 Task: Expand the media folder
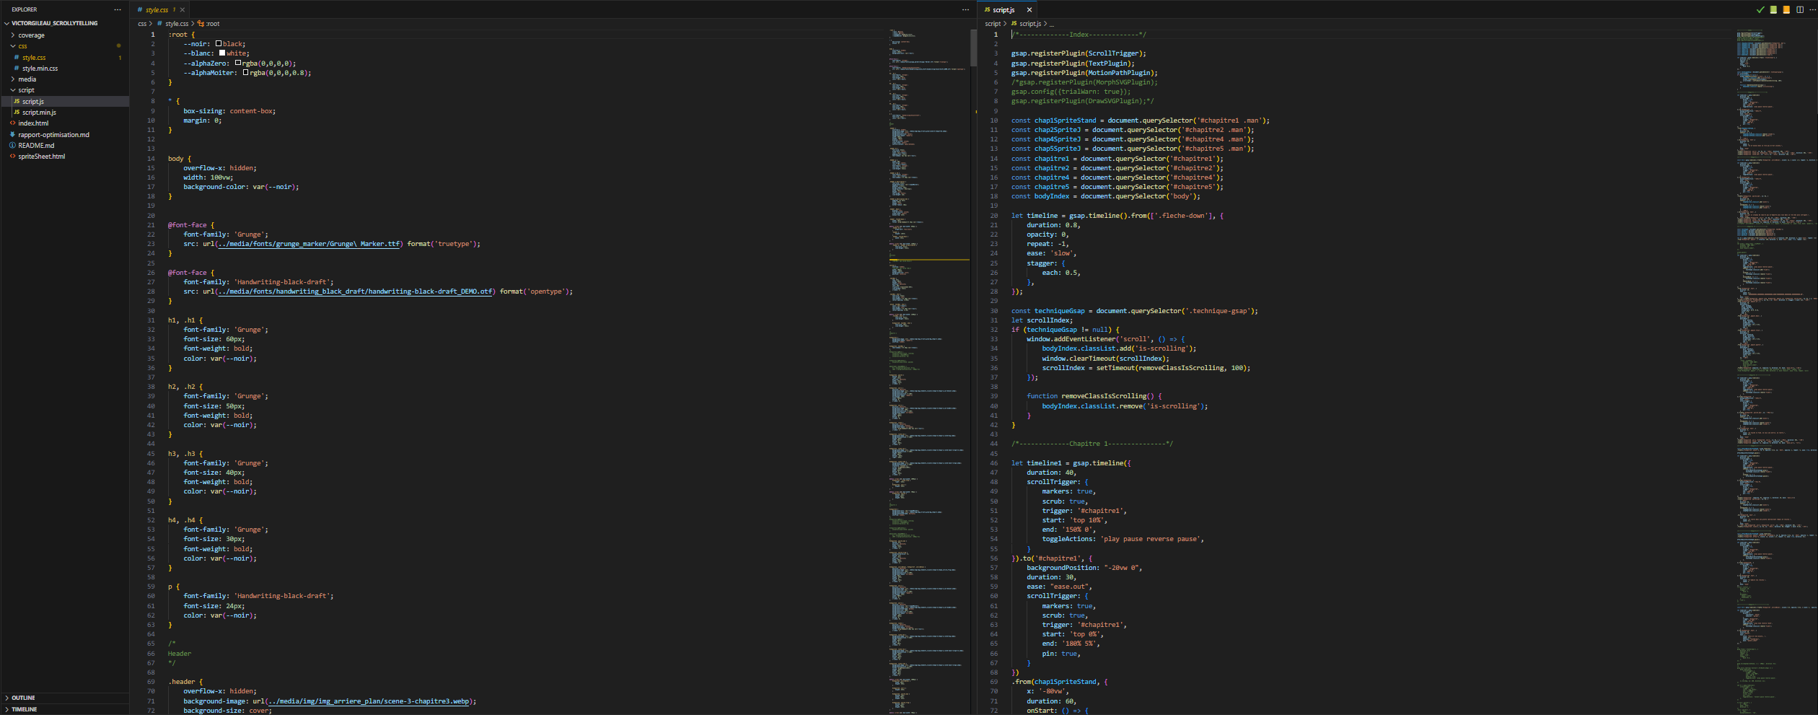(65, 79)
